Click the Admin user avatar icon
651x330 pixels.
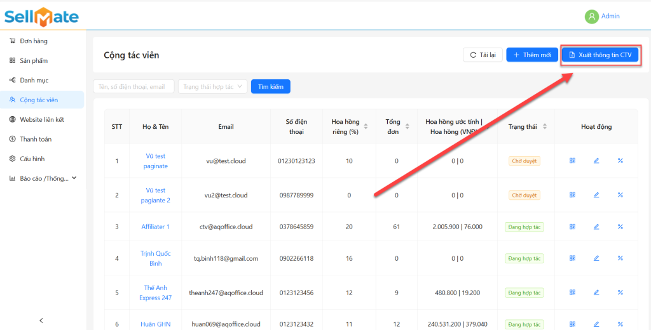pos(592,16)
